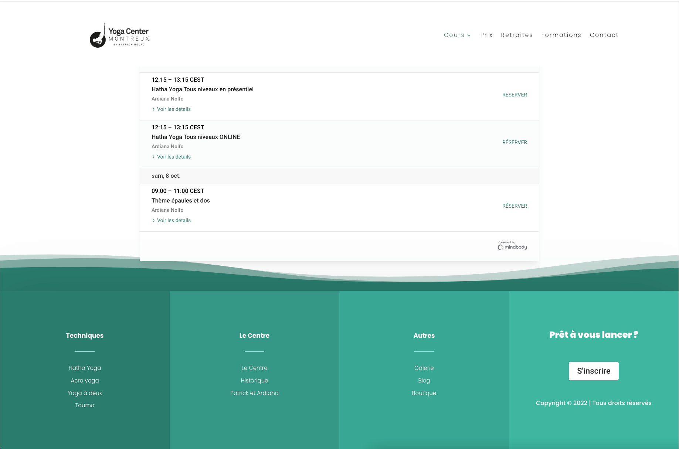Click the Mindbody powered-by logo
The width and height of the screenshot is (679, 449).
point(512,246)
